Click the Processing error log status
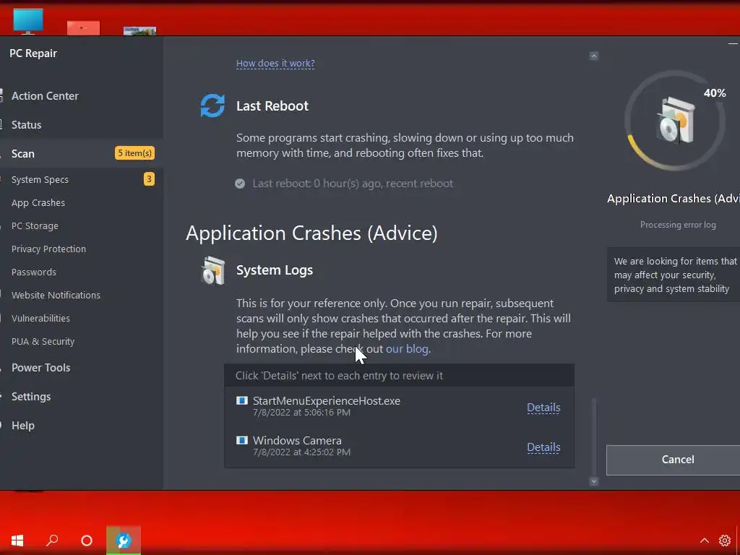 tap(678, 225)
